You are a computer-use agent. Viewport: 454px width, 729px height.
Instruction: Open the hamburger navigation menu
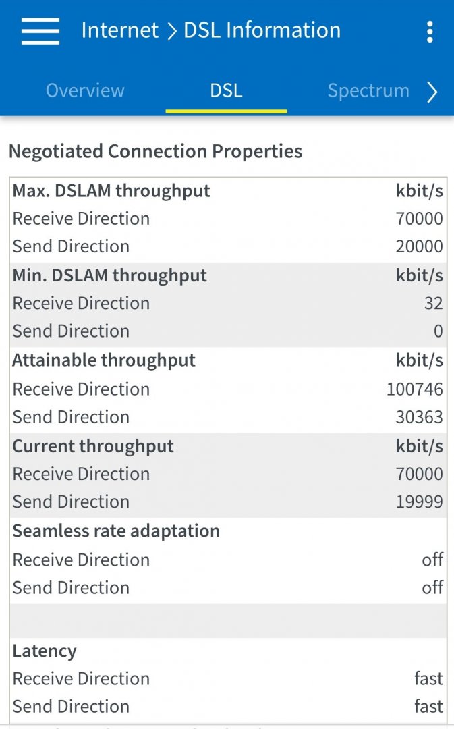40,30
